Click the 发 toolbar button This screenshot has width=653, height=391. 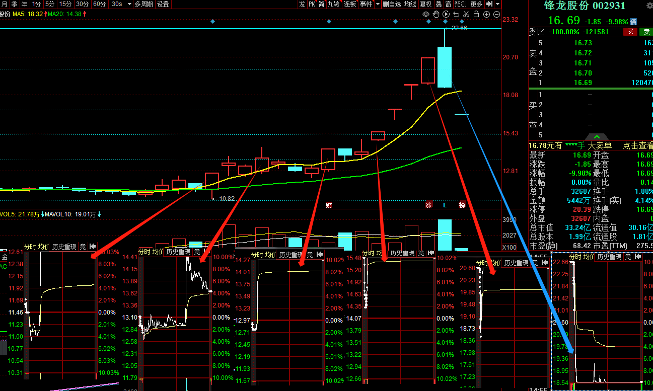coord(302,4)
